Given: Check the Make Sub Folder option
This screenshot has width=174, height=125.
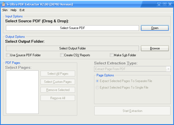Looking at the screenshot, I should 112,55.
